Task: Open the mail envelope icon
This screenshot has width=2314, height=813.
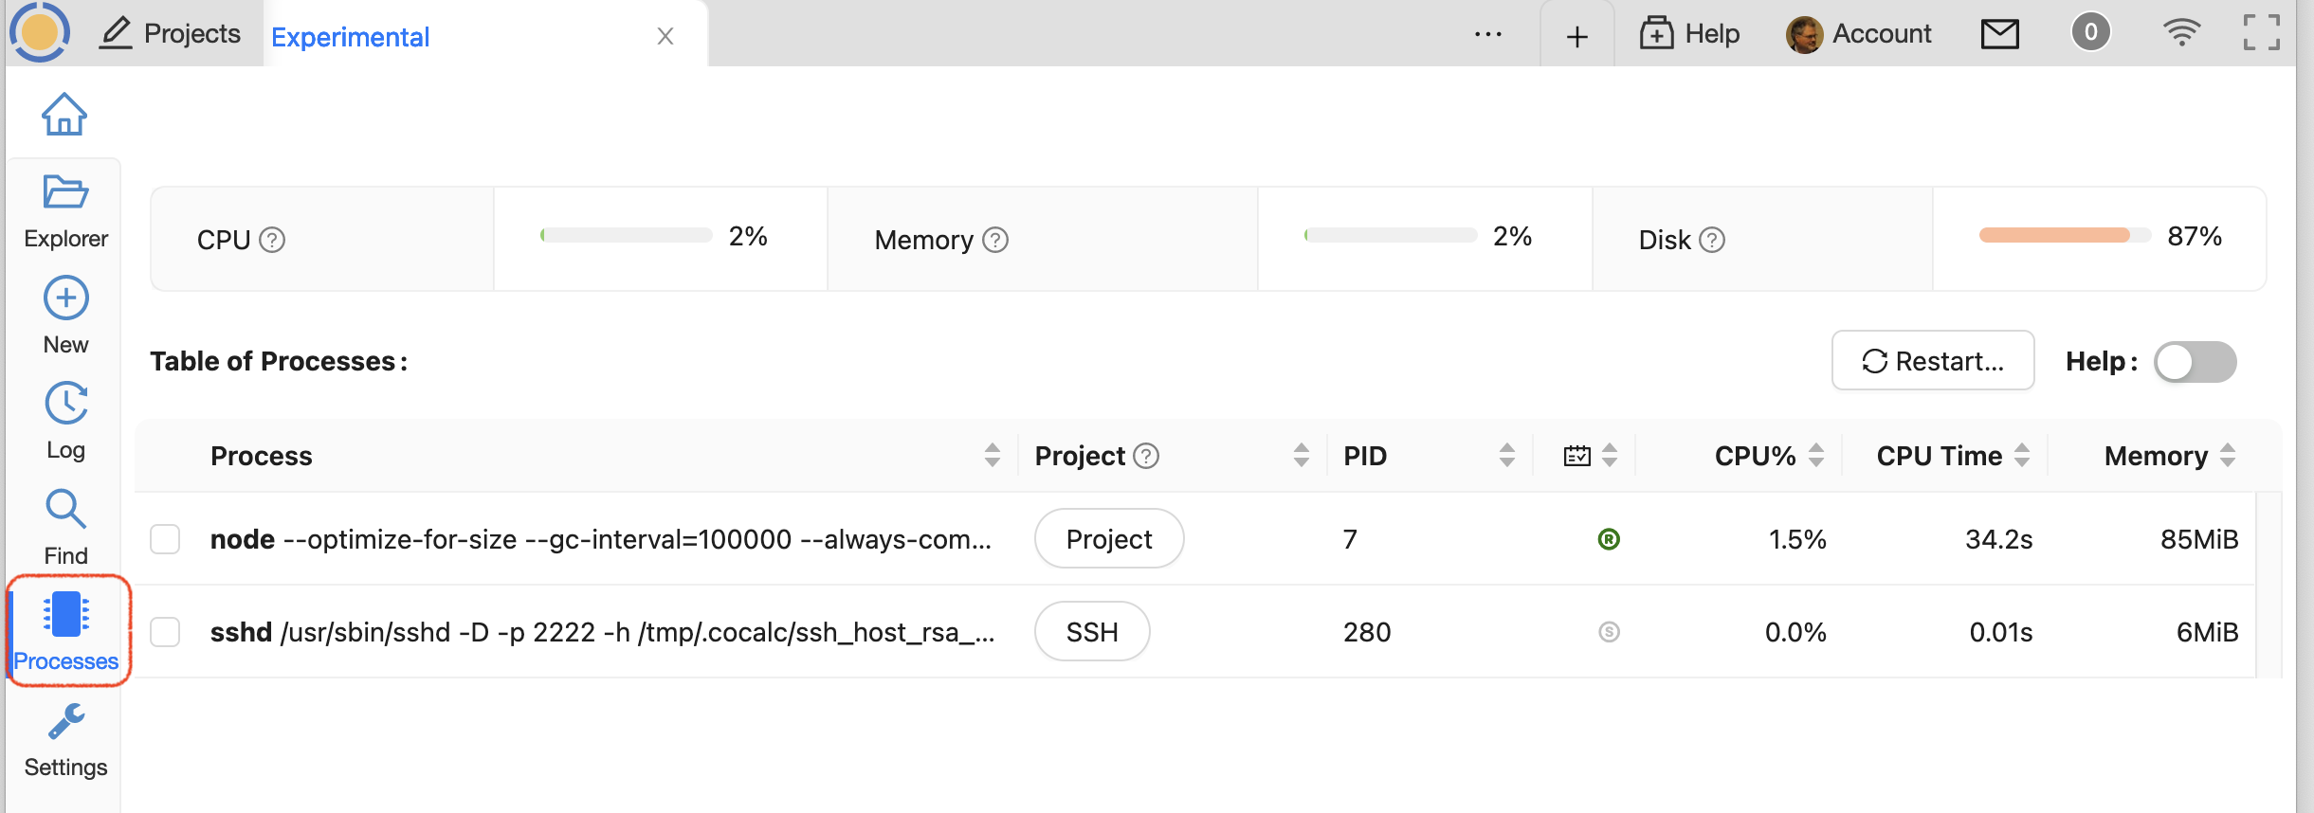Action: (x=1999, y=34)
